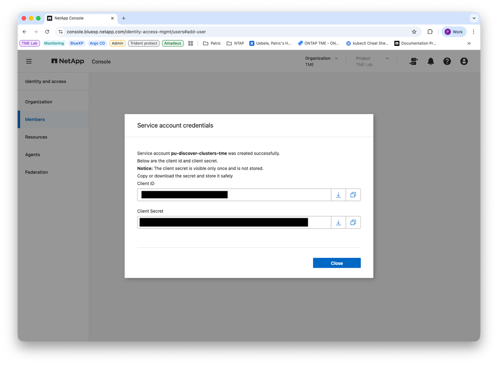This screenshot has width=498, height=365.
Task: Open the ONTAP TME bookmark
Action: [x=318, y=43]
